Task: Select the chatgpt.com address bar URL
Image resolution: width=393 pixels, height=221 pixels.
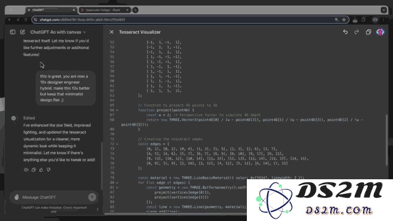Action: tap(82, 20)
